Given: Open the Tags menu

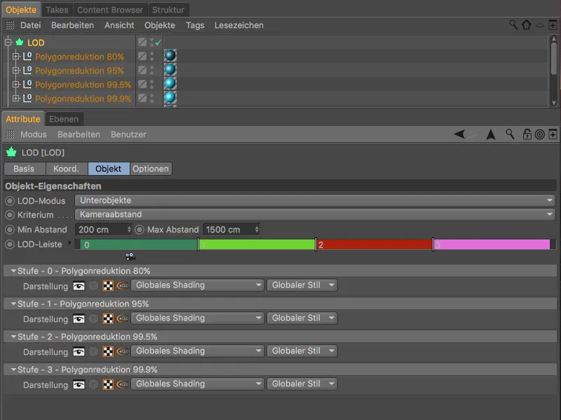Looking at the screenshot, I should click(195, 25).
